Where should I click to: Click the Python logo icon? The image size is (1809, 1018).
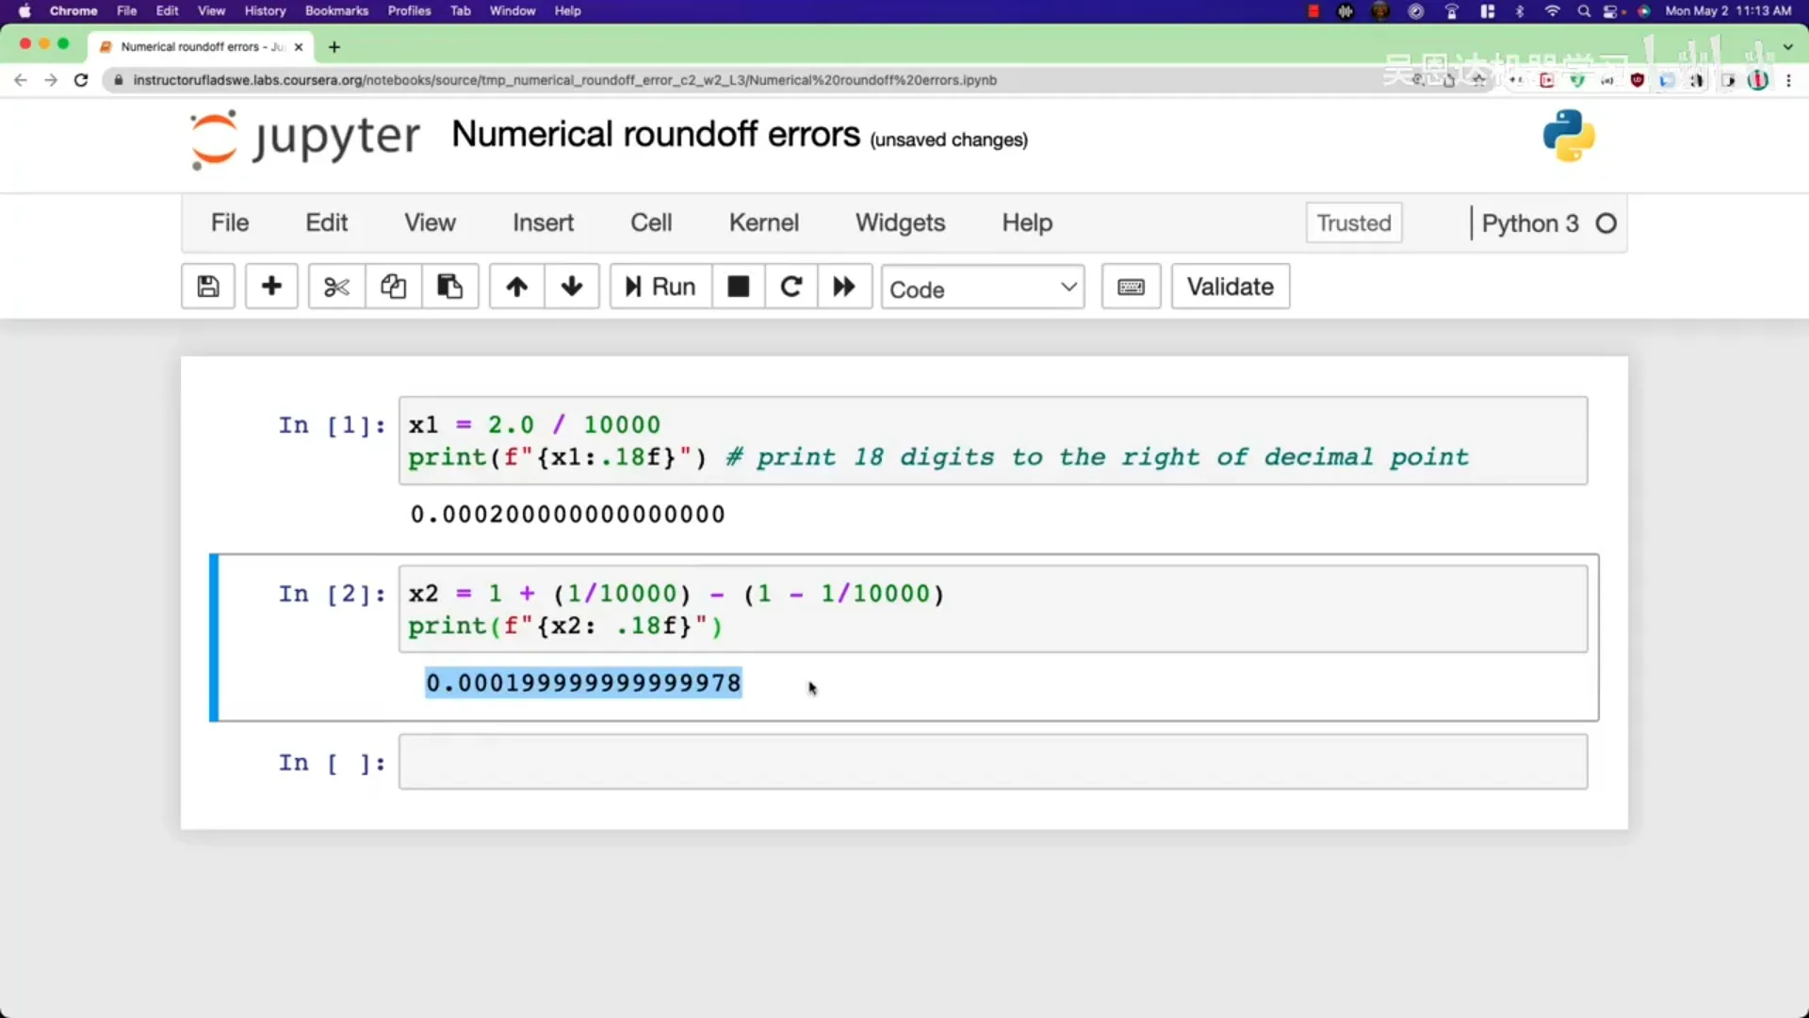(1569, 136)
